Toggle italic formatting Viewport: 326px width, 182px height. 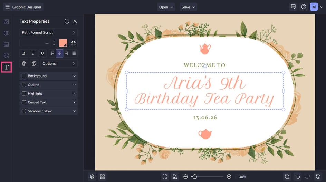(33, 53)
